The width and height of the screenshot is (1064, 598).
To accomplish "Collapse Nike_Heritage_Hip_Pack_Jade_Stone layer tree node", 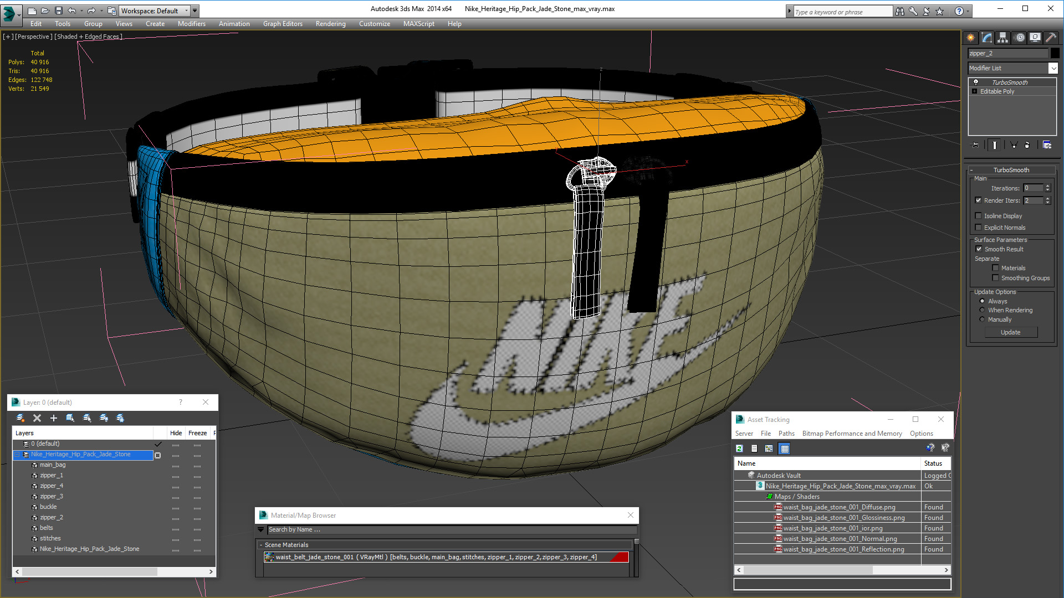I will click(17, 455).
